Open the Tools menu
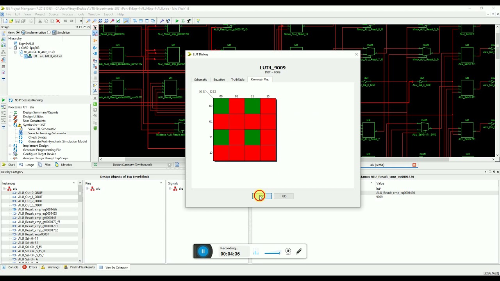 tap(80, 14)
